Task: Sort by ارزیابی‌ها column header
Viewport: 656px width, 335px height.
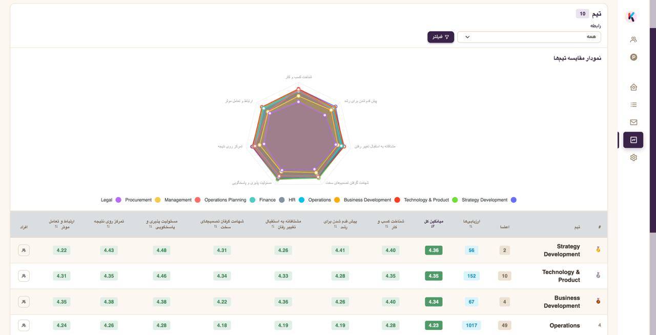Action: [x=471, y=223]
